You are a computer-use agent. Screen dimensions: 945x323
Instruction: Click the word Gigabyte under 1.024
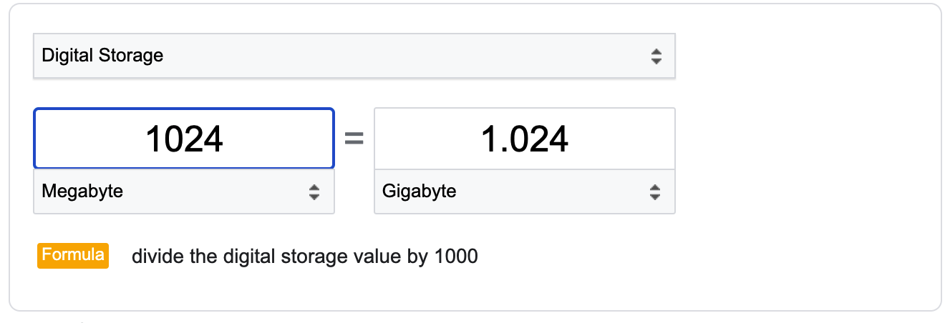pos(420,192)
